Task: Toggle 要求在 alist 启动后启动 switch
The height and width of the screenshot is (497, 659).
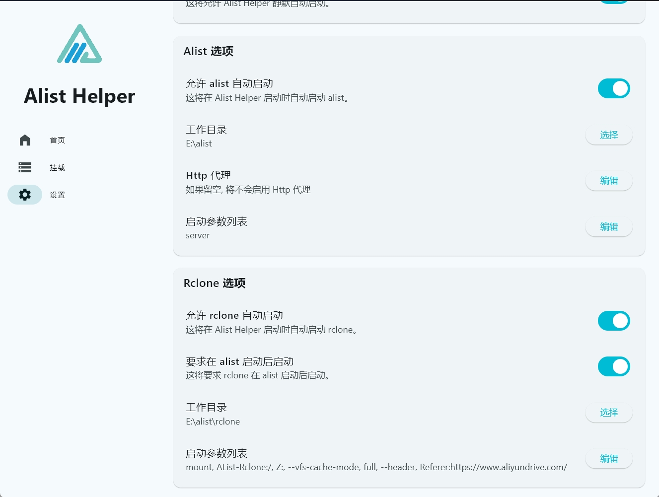Action: (x=614, y=366)
